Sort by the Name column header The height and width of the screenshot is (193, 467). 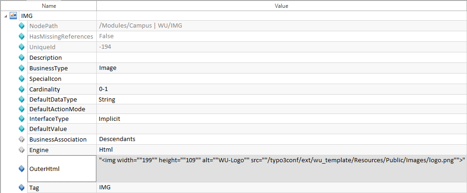pyautogui.click(x=49, y=6)
